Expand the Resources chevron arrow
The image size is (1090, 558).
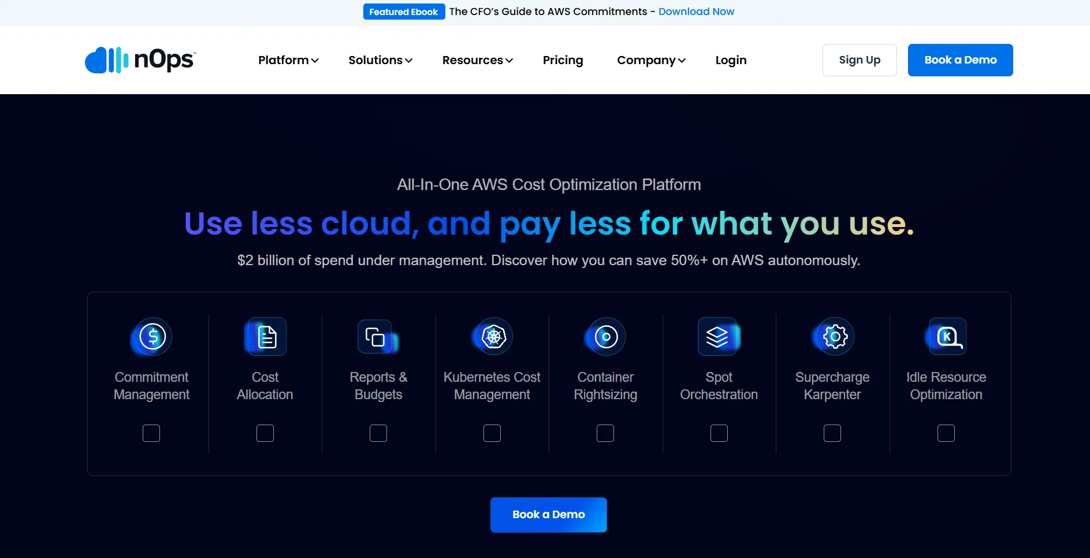509,61
